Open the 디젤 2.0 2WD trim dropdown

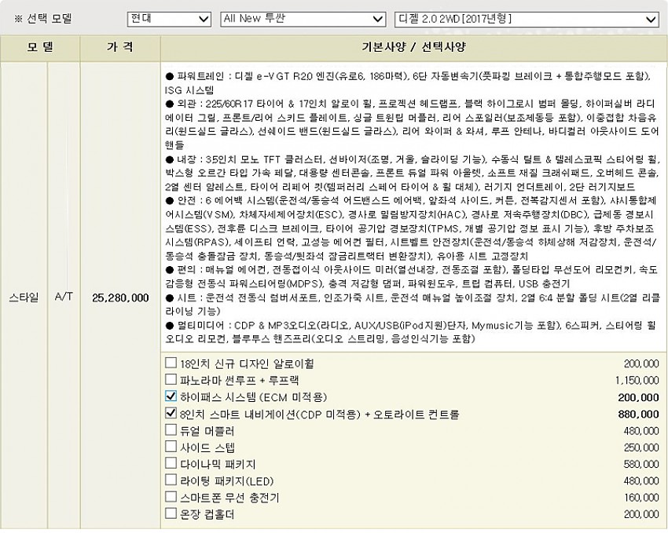point(526,19)
